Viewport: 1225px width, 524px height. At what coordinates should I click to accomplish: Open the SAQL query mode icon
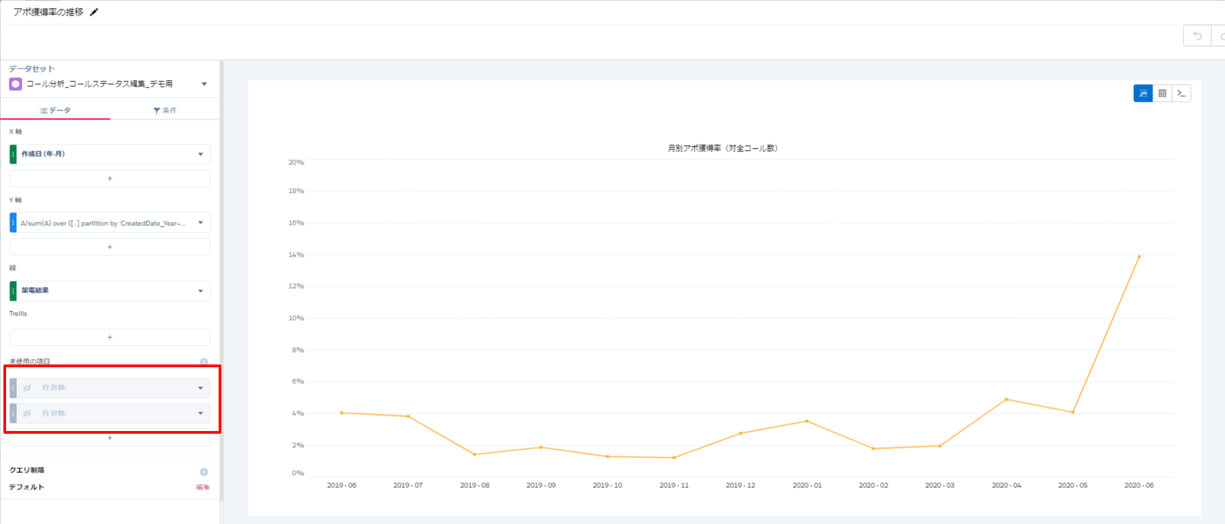pyautogui.click(x=1182, y=94)
